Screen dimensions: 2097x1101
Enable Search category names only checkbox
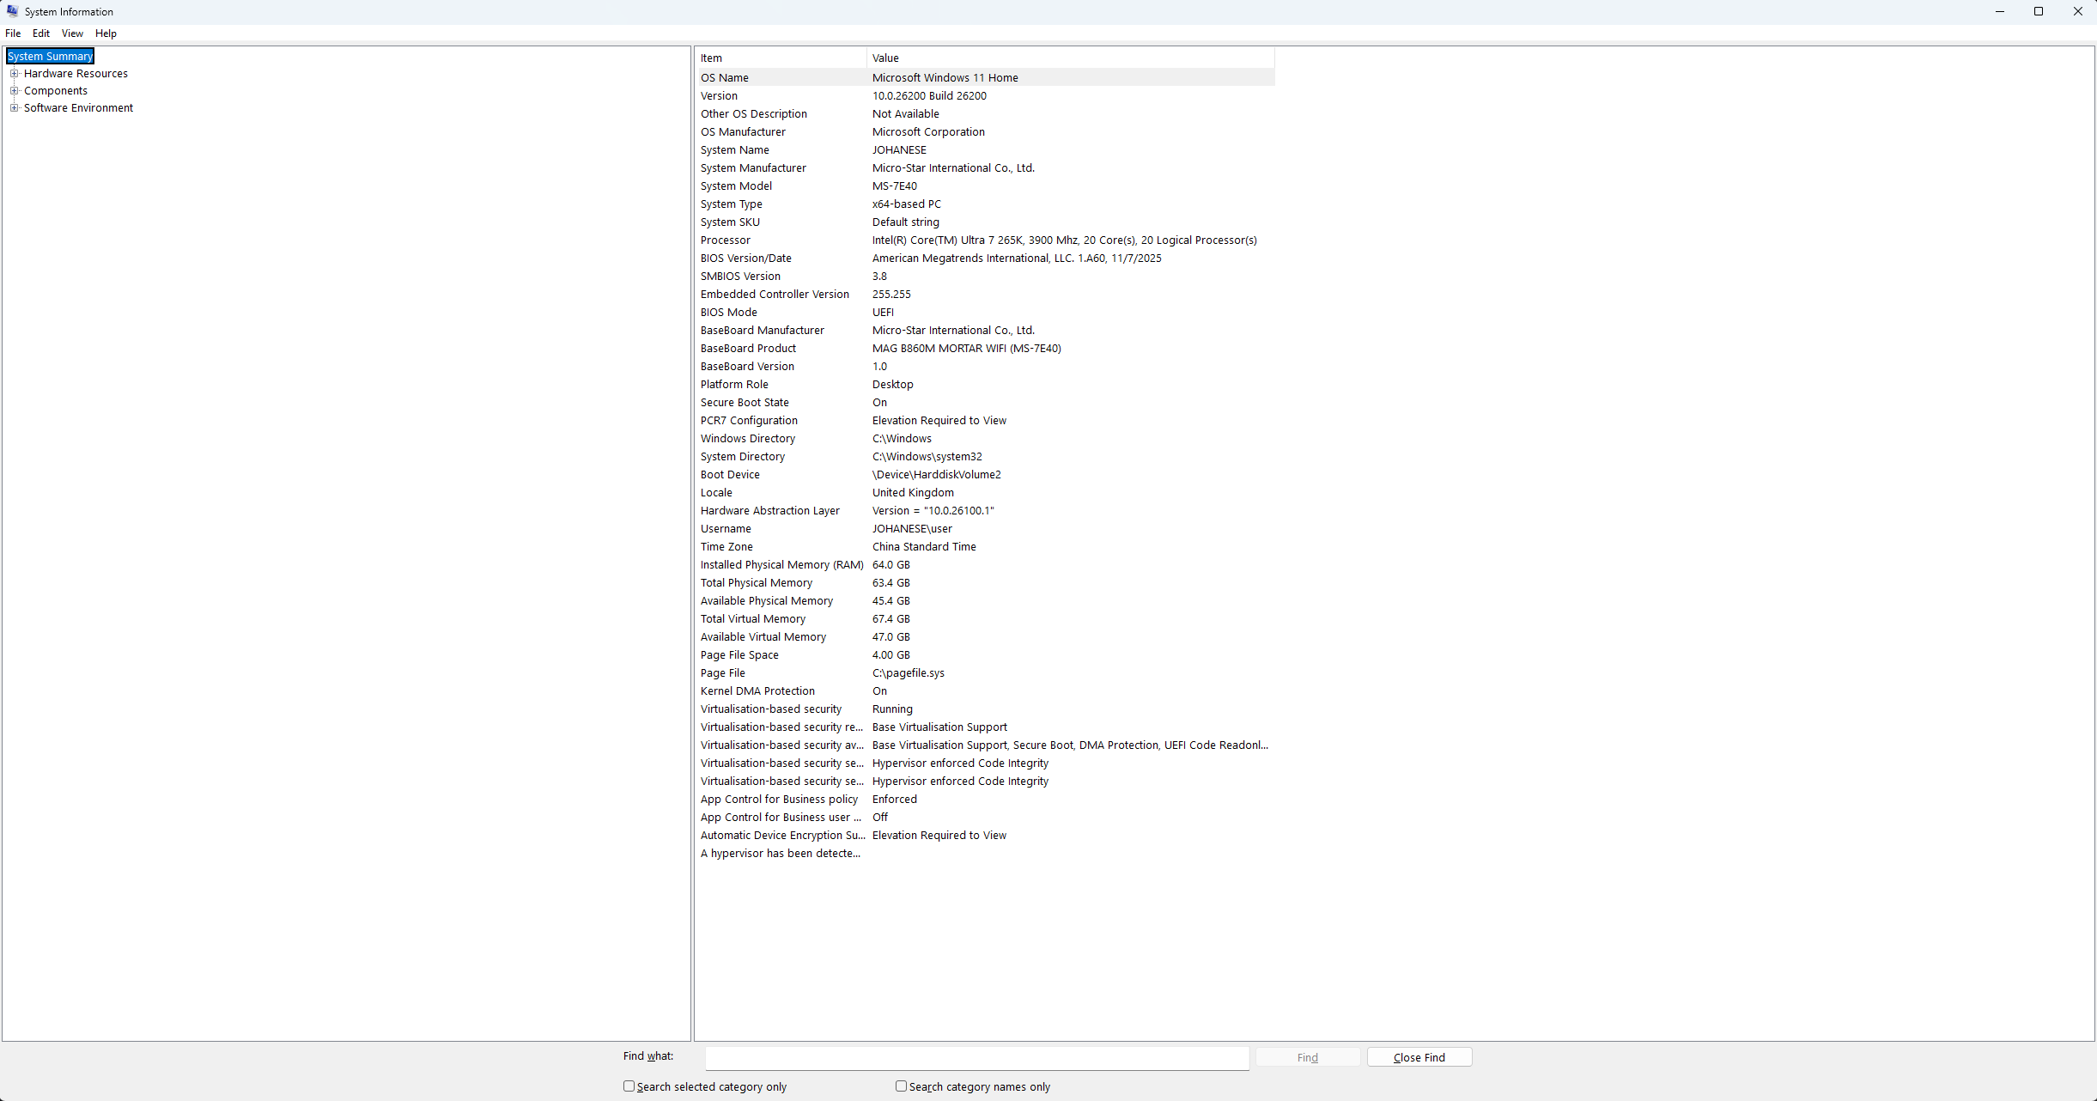tap(901, 1086)
